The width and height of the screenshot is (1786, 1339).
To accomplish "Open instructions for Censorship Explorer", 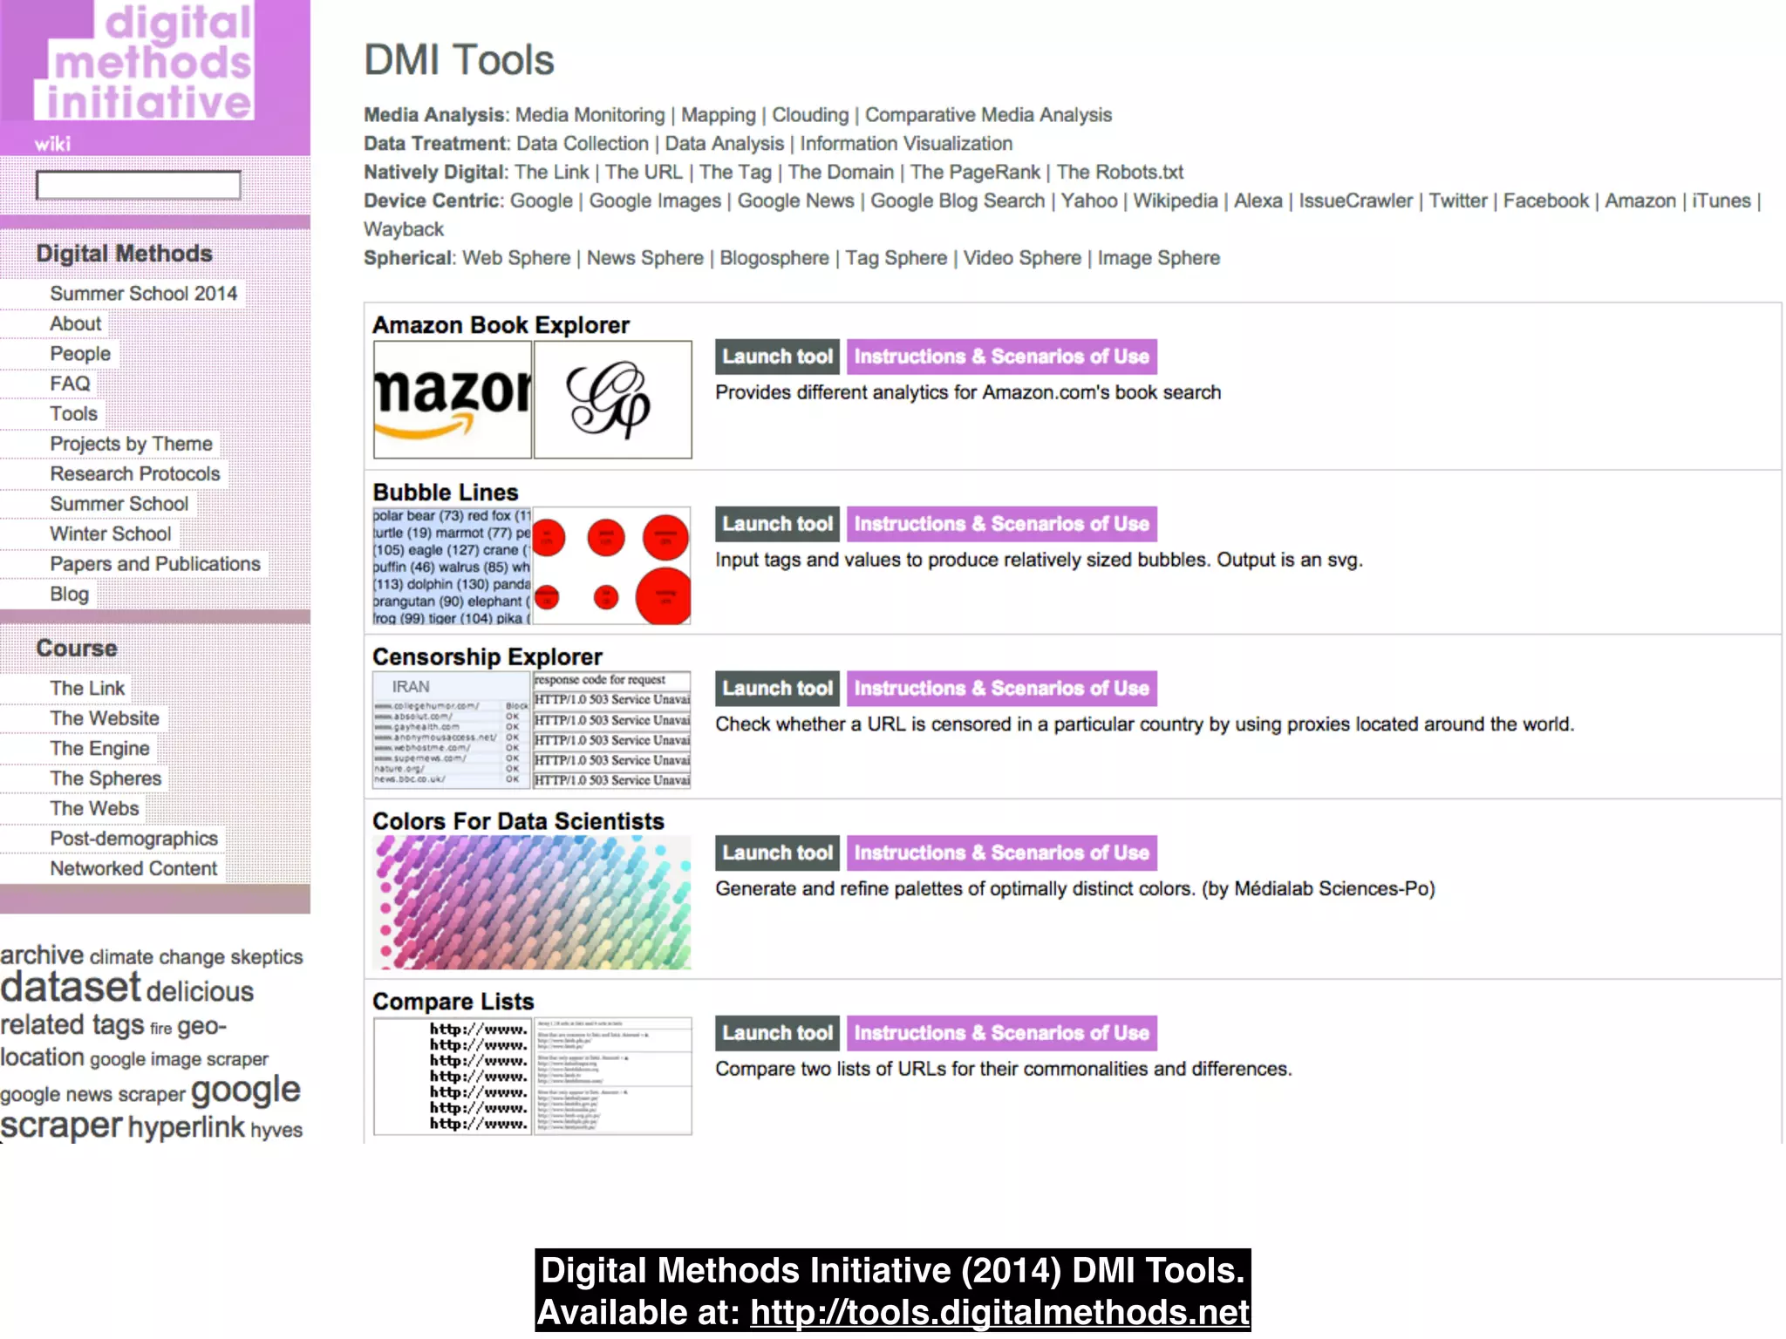I will pyautogui.click(x=1001, y=689).
